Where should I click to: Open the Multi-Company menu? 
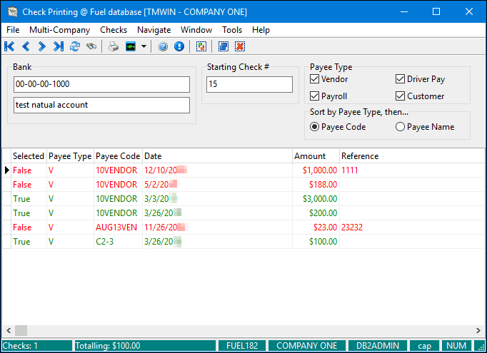coord(59,30)
